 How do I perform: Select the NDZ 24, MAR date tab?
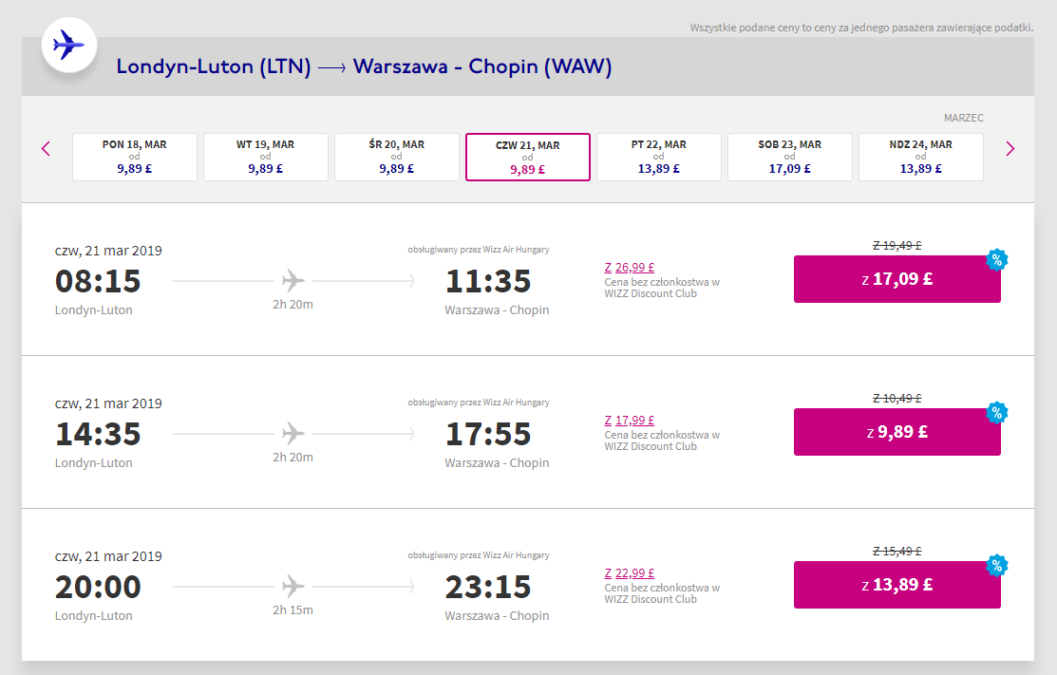[x=921, y=157]
